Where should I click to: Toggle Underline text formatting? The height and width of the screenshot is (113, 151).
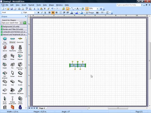pos(45,13)
